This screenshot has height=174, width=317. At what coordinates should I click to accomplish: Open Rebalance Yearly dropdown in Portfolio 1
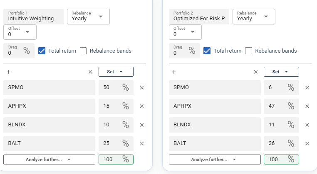pyautogui.click(x=88, y=17)
